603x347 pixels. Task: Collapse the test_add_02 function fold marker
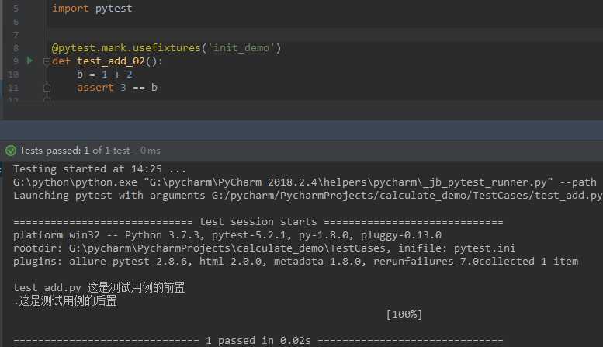point(47,61)
